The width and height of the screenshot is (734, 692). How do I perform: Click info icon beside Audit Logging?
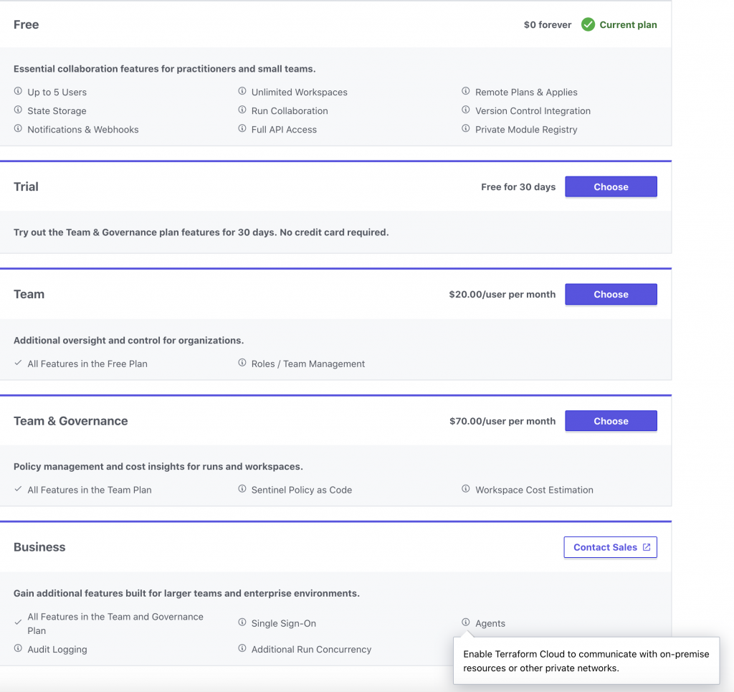(18, 649)
